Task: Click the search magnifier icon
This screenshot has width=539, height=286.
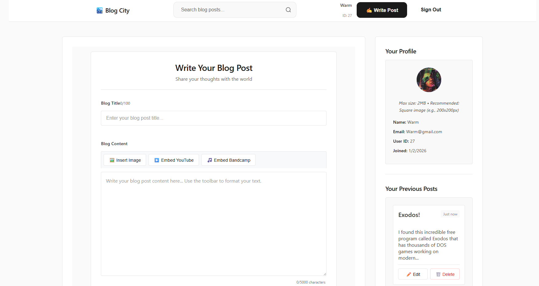Action: click(288, 10)
